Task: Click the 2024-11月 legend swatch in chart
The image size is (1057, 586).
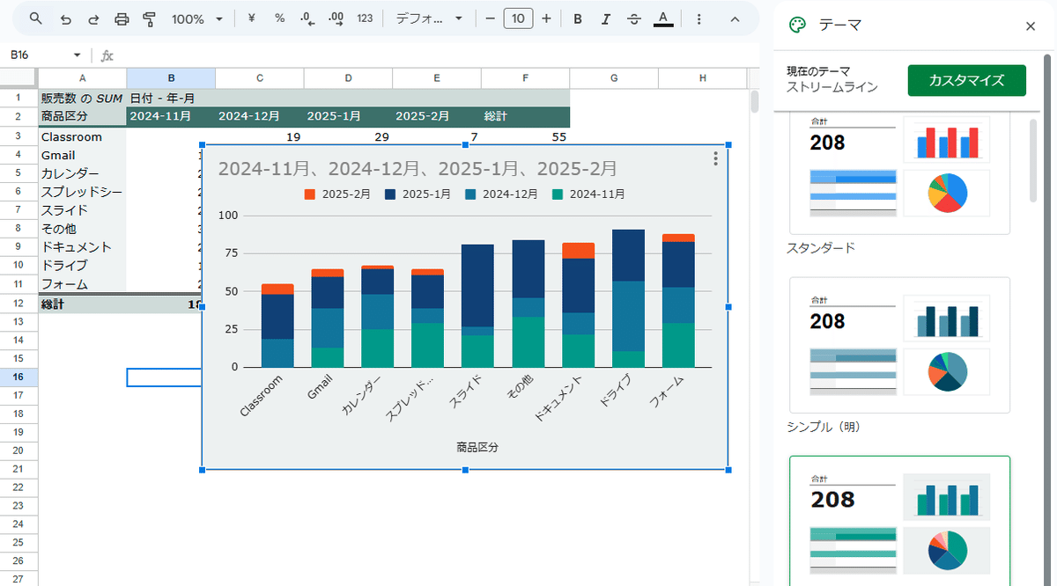Action: pyautogui.click(x=558, y=194)
